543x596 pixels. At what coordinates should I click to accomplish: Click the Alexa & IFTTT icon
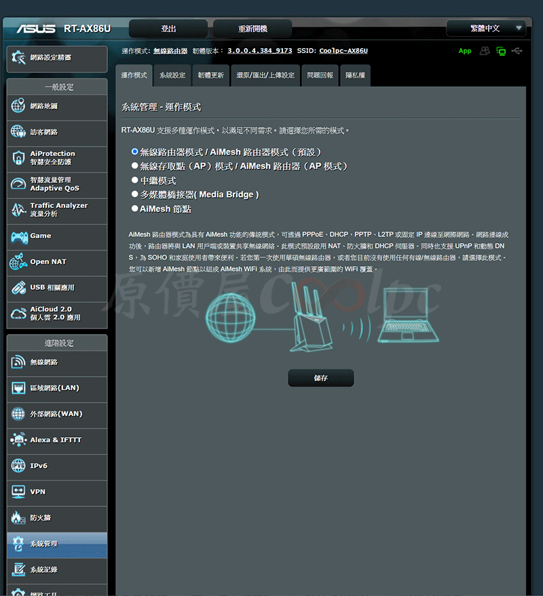[x=18, y=440]
